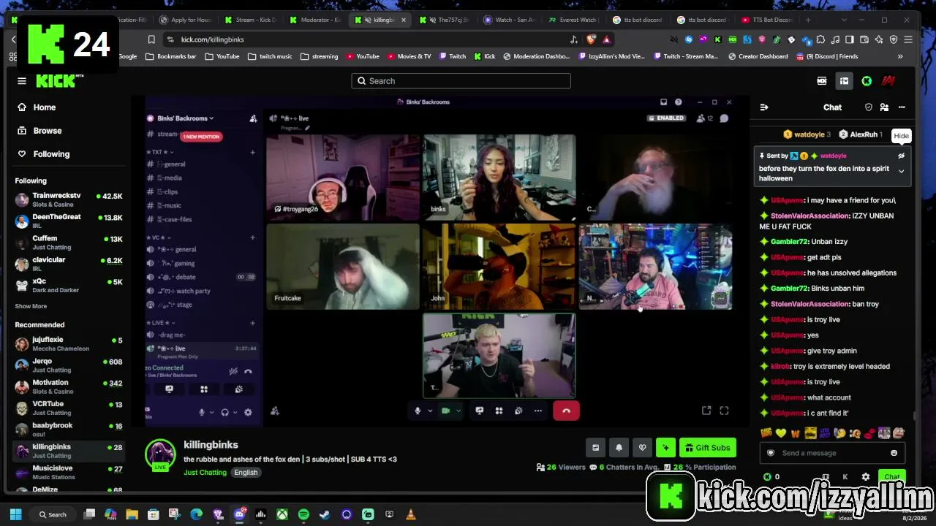Open chat settings gear icon

pyautogui.click(x=866, y=477)
